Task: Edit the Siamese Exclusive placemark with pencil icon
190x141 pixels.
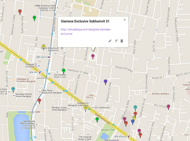Action: click(110, 41)
